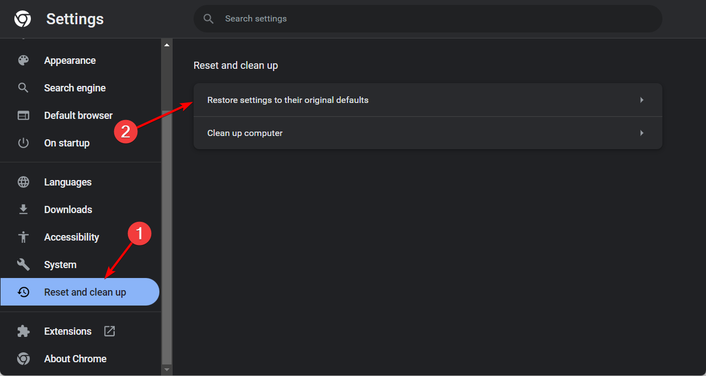706x376 pixels.
Task: Click the magnifier icon in search bar
Action: click(x=208, y=19)
